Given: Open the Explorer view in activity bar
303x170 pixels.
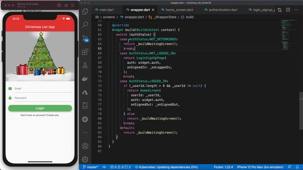Looking at the screenshot, I should [x=85, y=11].
